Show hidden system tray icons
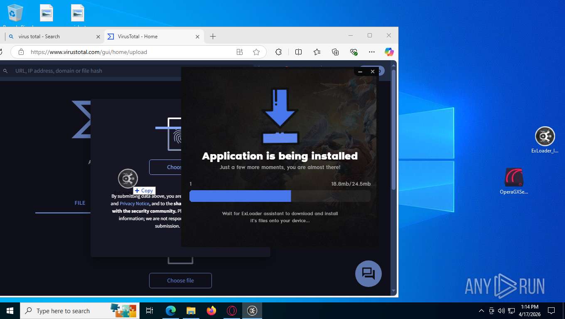This screenshot has height=319, width=565. (x=481, y=311)
